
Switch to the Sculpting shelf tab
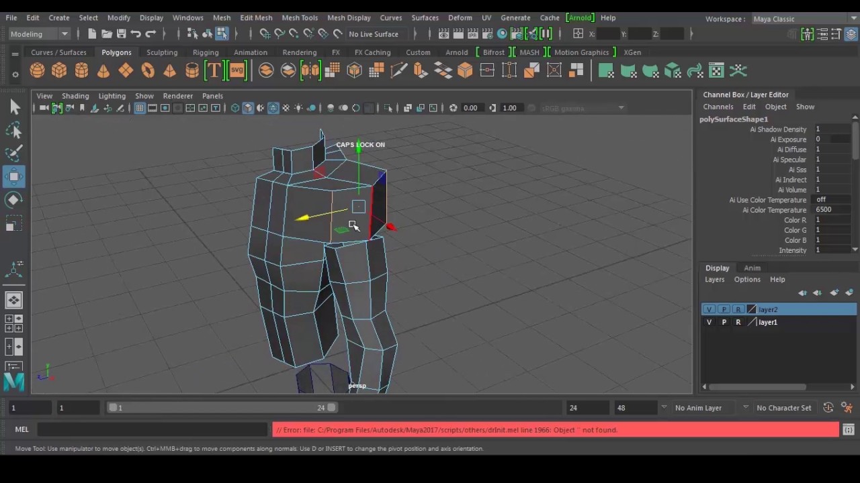click(162, 52)
